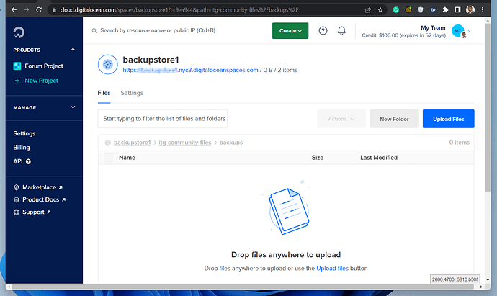Click the Upload Files button

click(x=449, y=119)
